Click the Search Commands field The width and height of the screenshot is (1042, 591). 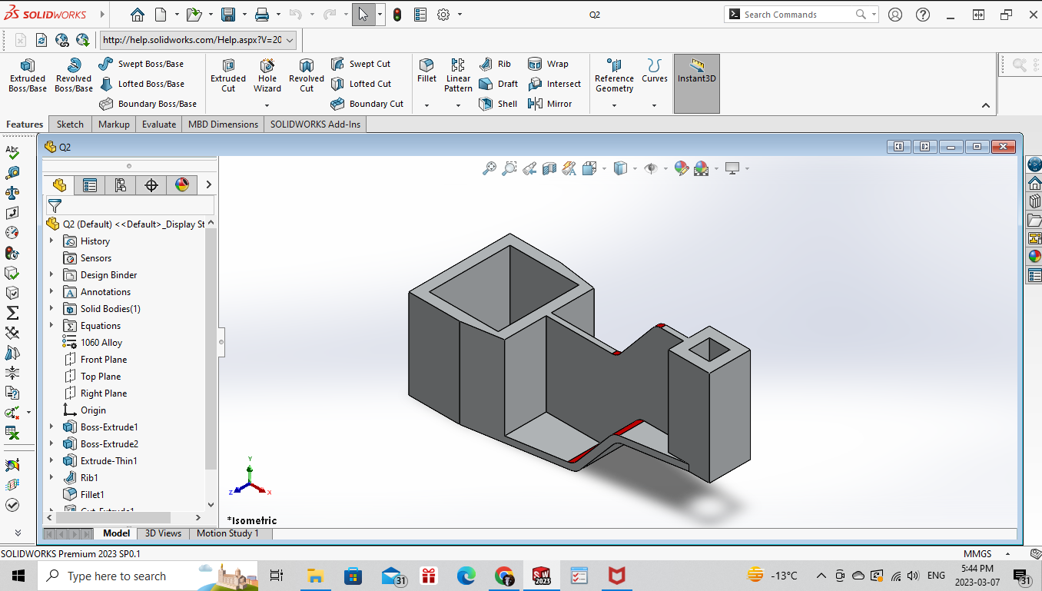tap(800, 14)
